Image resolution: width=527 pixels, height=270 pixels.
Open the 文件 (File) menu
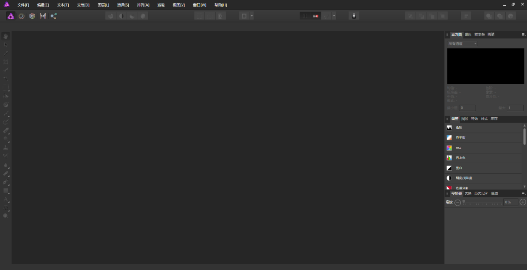pyautogui.click(x=23, y=5)
